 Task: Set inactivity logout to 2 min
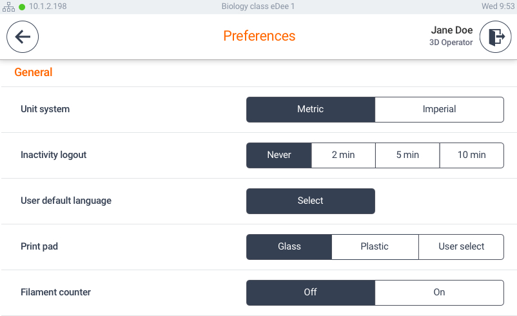pyautogui.click(x=343, y=155)
